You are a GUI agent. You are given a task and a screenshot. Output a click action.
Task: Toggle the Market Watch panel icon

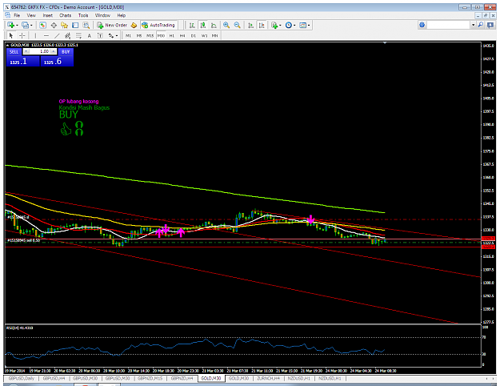(42, 25)
